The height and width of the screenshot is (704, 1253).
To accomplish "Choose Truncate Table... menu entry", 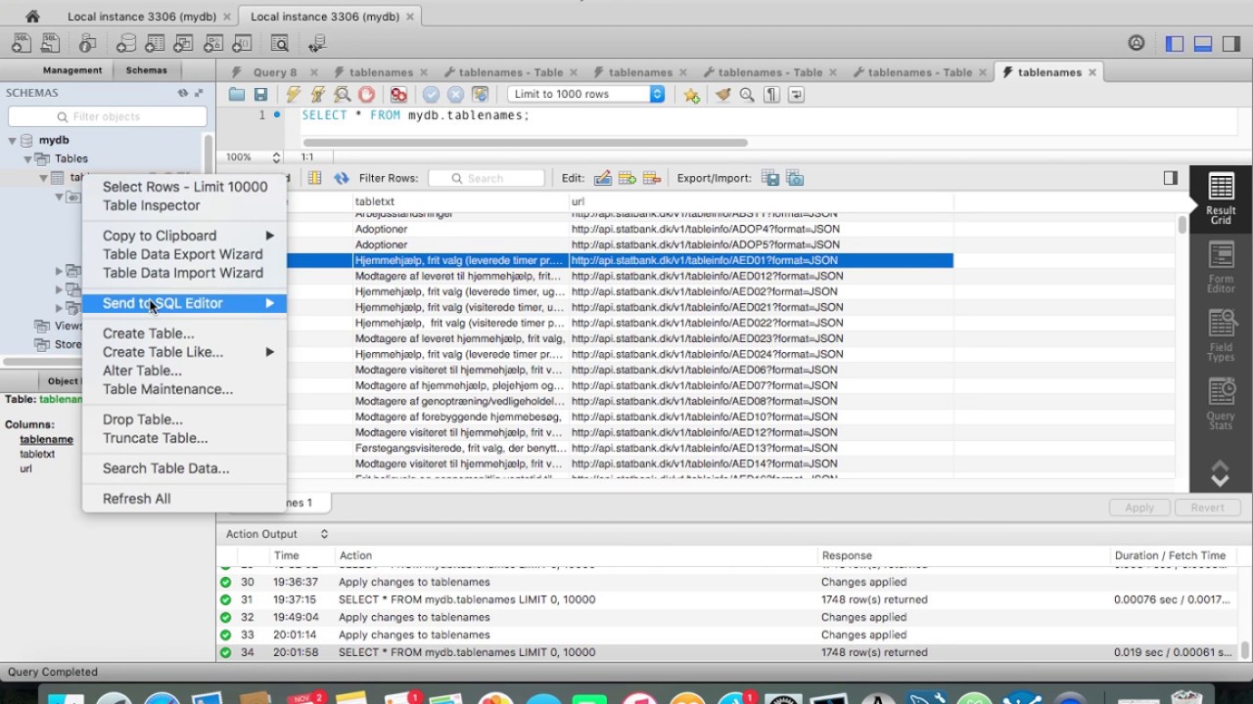I will [x=156, y=438].
